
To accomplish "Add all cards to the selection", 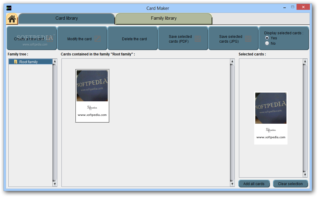I will [x=254, y=184].
